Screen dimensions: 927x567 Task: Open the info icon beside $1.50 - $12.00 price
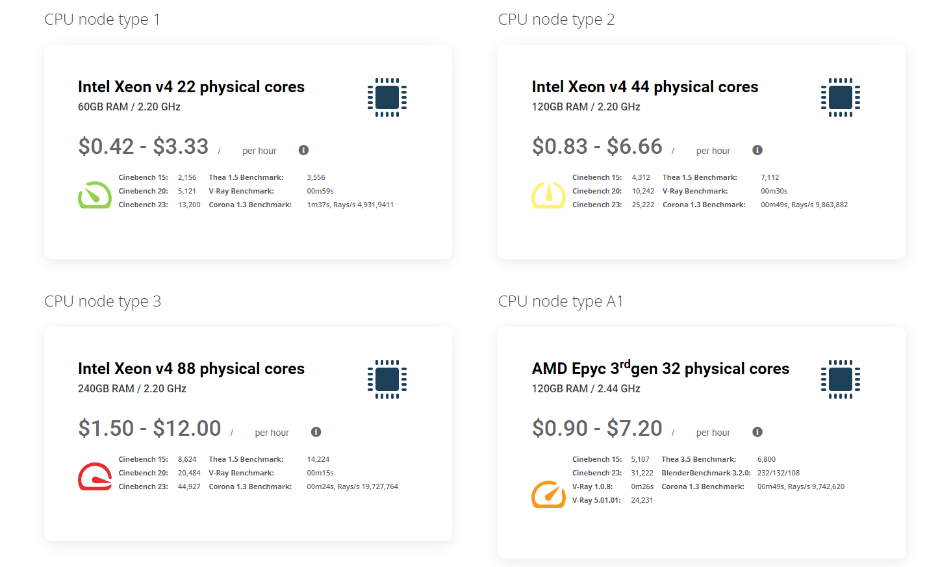pyautogui.click(x=316, y=432)
